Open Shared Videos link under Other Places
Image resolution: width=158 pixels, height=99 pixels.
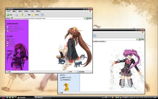[x=12, y=41]
